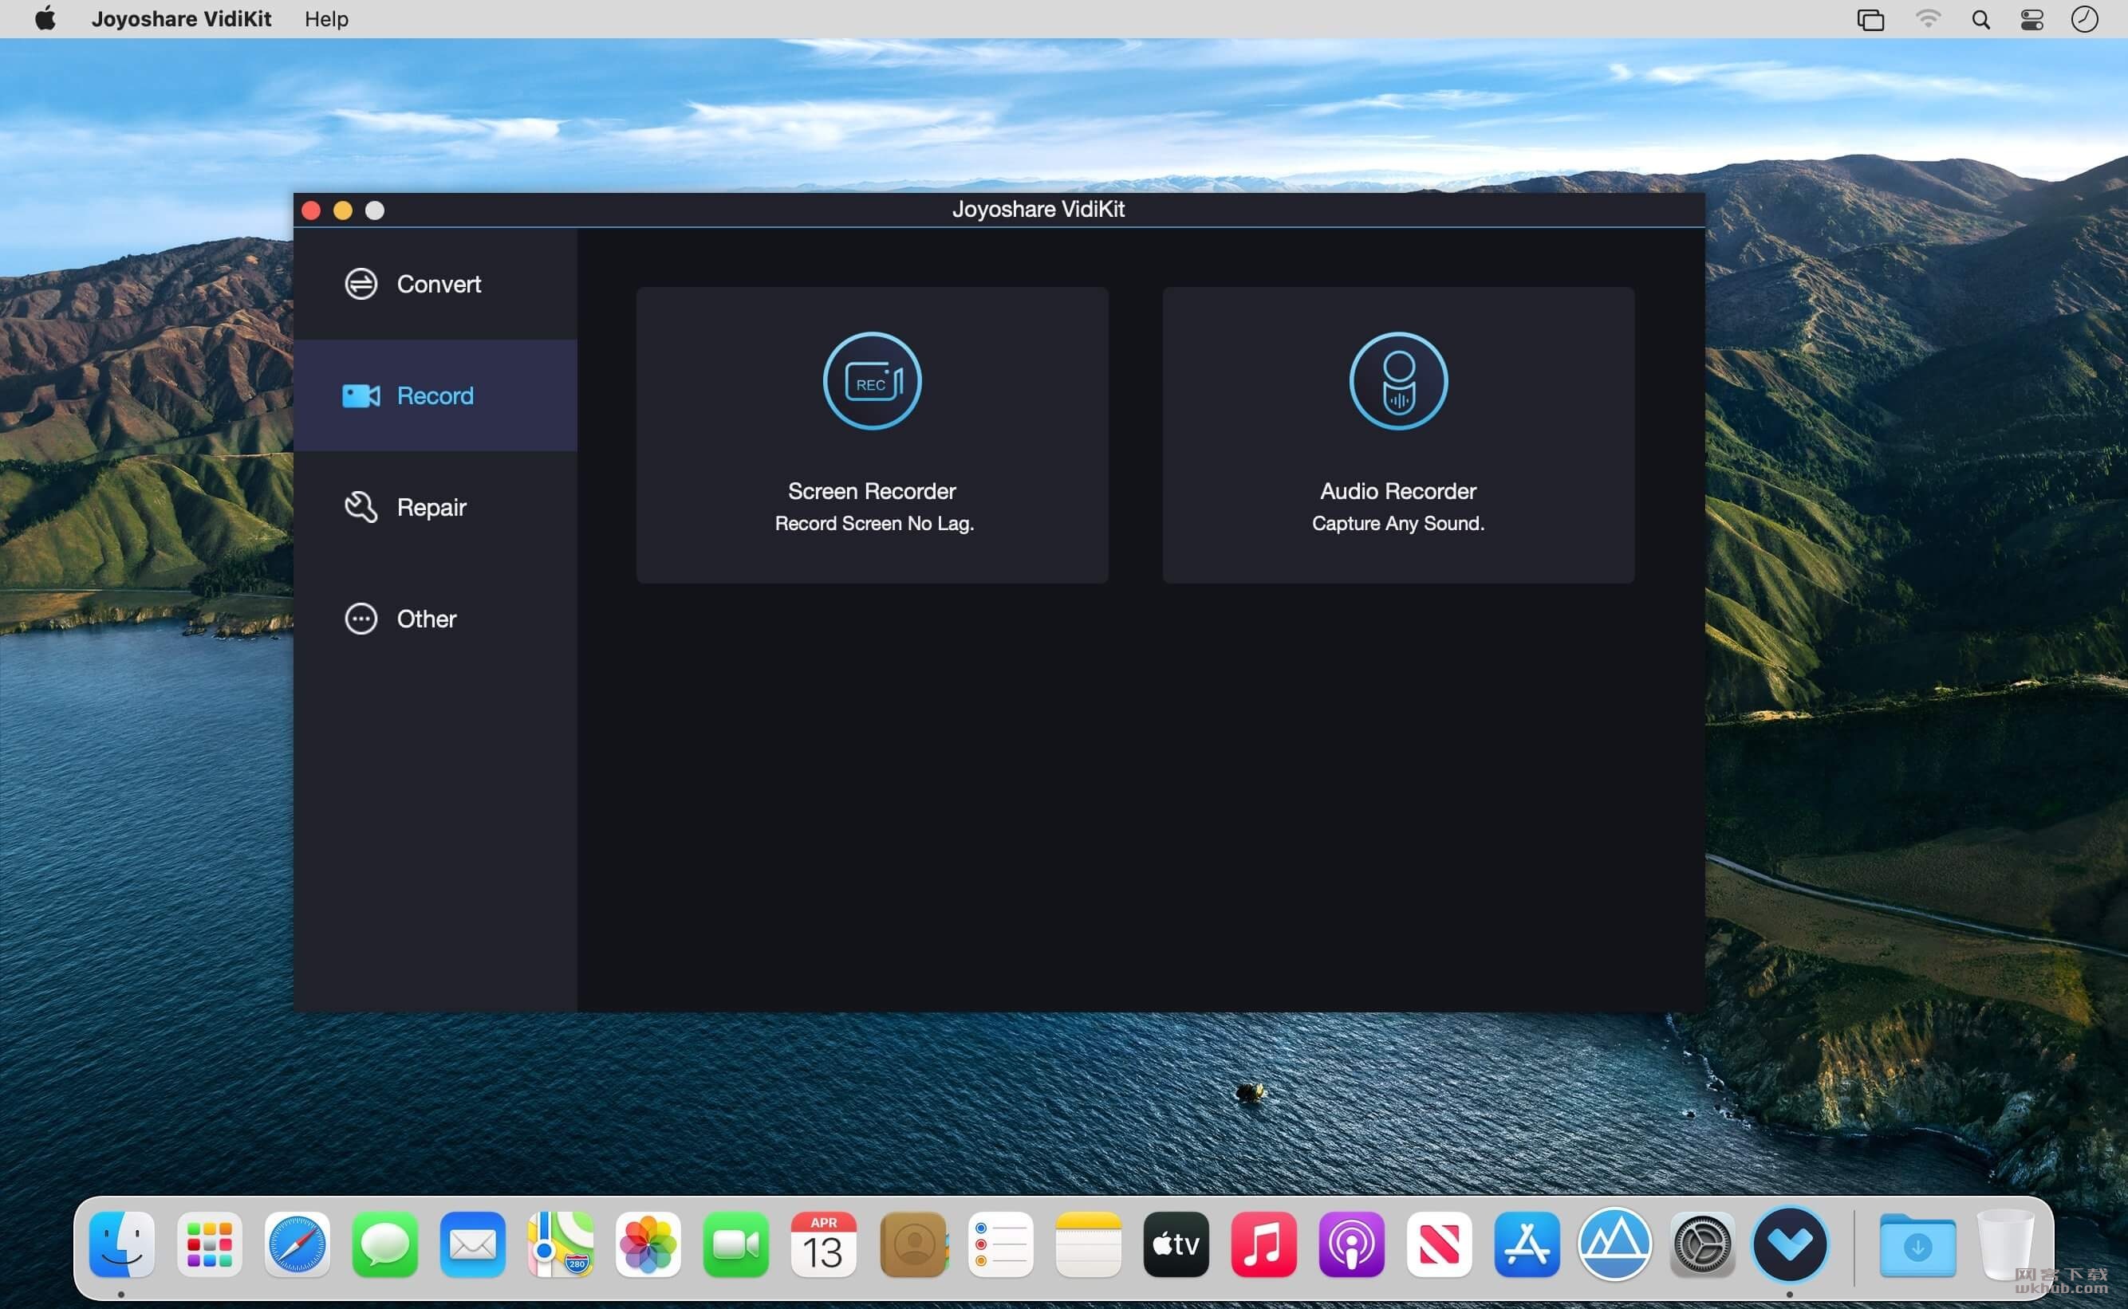The image size is (2128, 1309).
Task: Click the Wi-Fi status icon
Action: [x=1928, y=19]
